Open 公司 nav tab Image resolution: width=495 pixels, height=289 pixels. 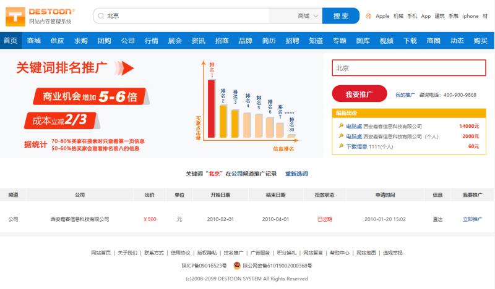[x=128, y=40]
